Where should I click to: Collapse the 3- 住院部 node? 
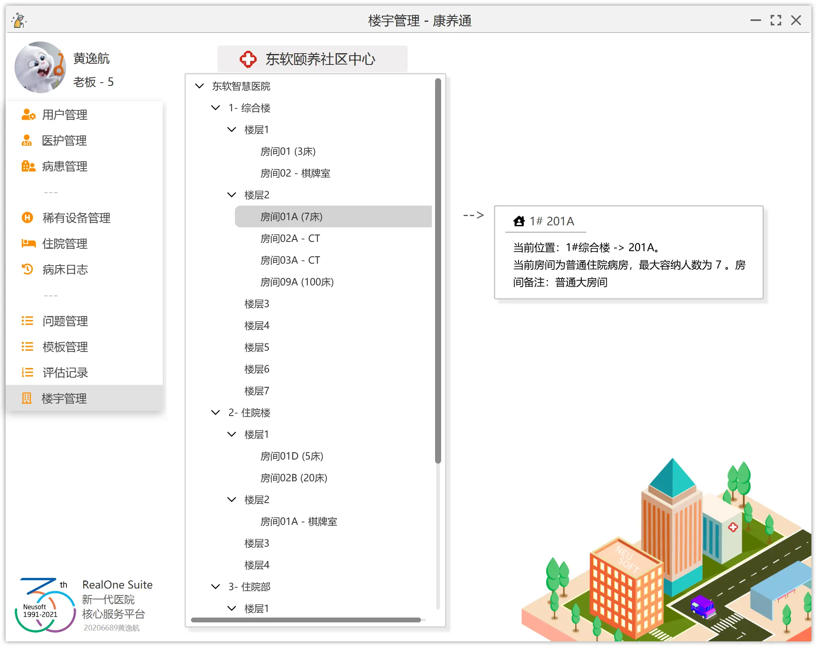click(x=216, y=587)
